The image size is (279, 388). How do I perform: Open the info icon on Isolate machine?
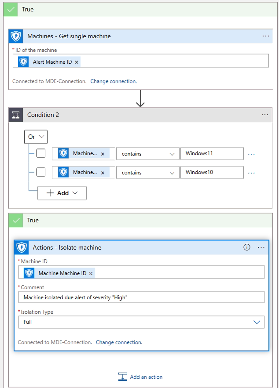click(x=247, y=247)
